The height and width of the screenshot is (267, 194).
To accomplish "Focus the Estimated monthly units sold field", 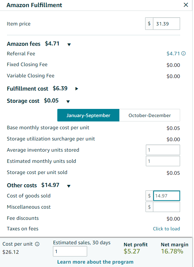I will pos(163,161).
